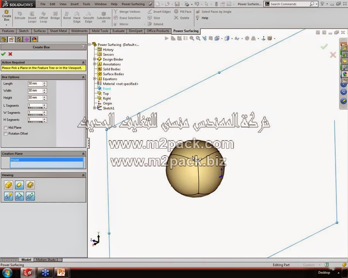This screenshot has height=278, width=348.
Task: Select Right plane in feature tree
Action: point(107,98)
